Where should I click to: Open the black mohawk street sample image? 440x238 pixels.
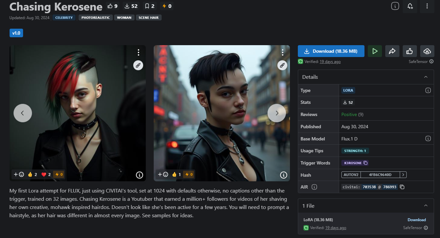(x=222, y=113)
